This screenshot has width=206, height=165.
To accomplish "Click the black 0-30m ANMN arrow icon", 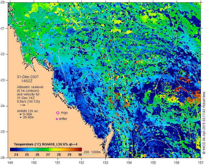I will (x=21, y=114).
